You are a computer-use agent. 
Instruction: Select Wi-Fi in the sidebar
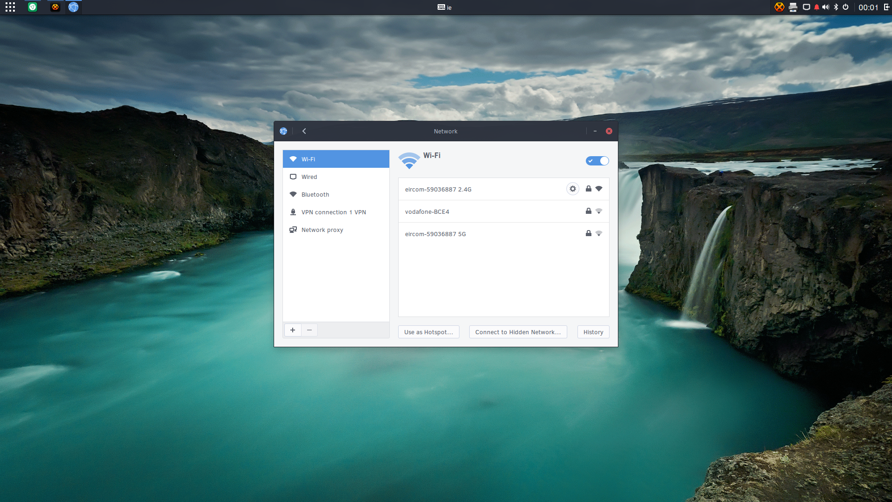coord(336,159)
